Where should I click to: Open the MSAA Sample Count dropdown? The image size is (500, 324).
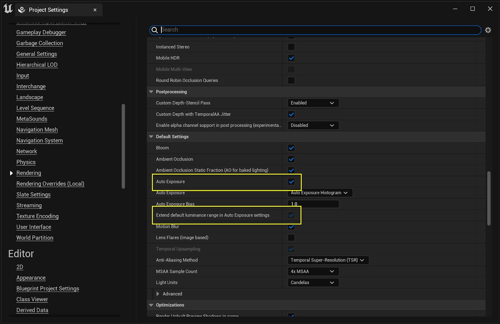pos(313,271)
